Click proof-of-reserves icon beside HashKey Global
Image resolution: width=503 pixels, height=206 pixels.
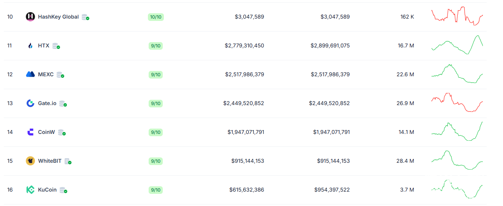point(85,17)
